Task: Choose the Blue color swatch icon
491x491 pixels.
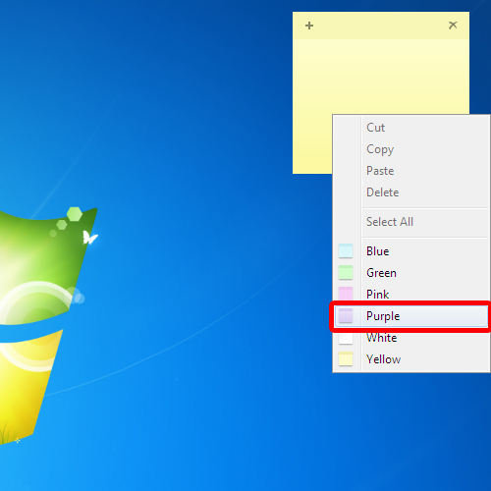Action: tap(346, 251)
